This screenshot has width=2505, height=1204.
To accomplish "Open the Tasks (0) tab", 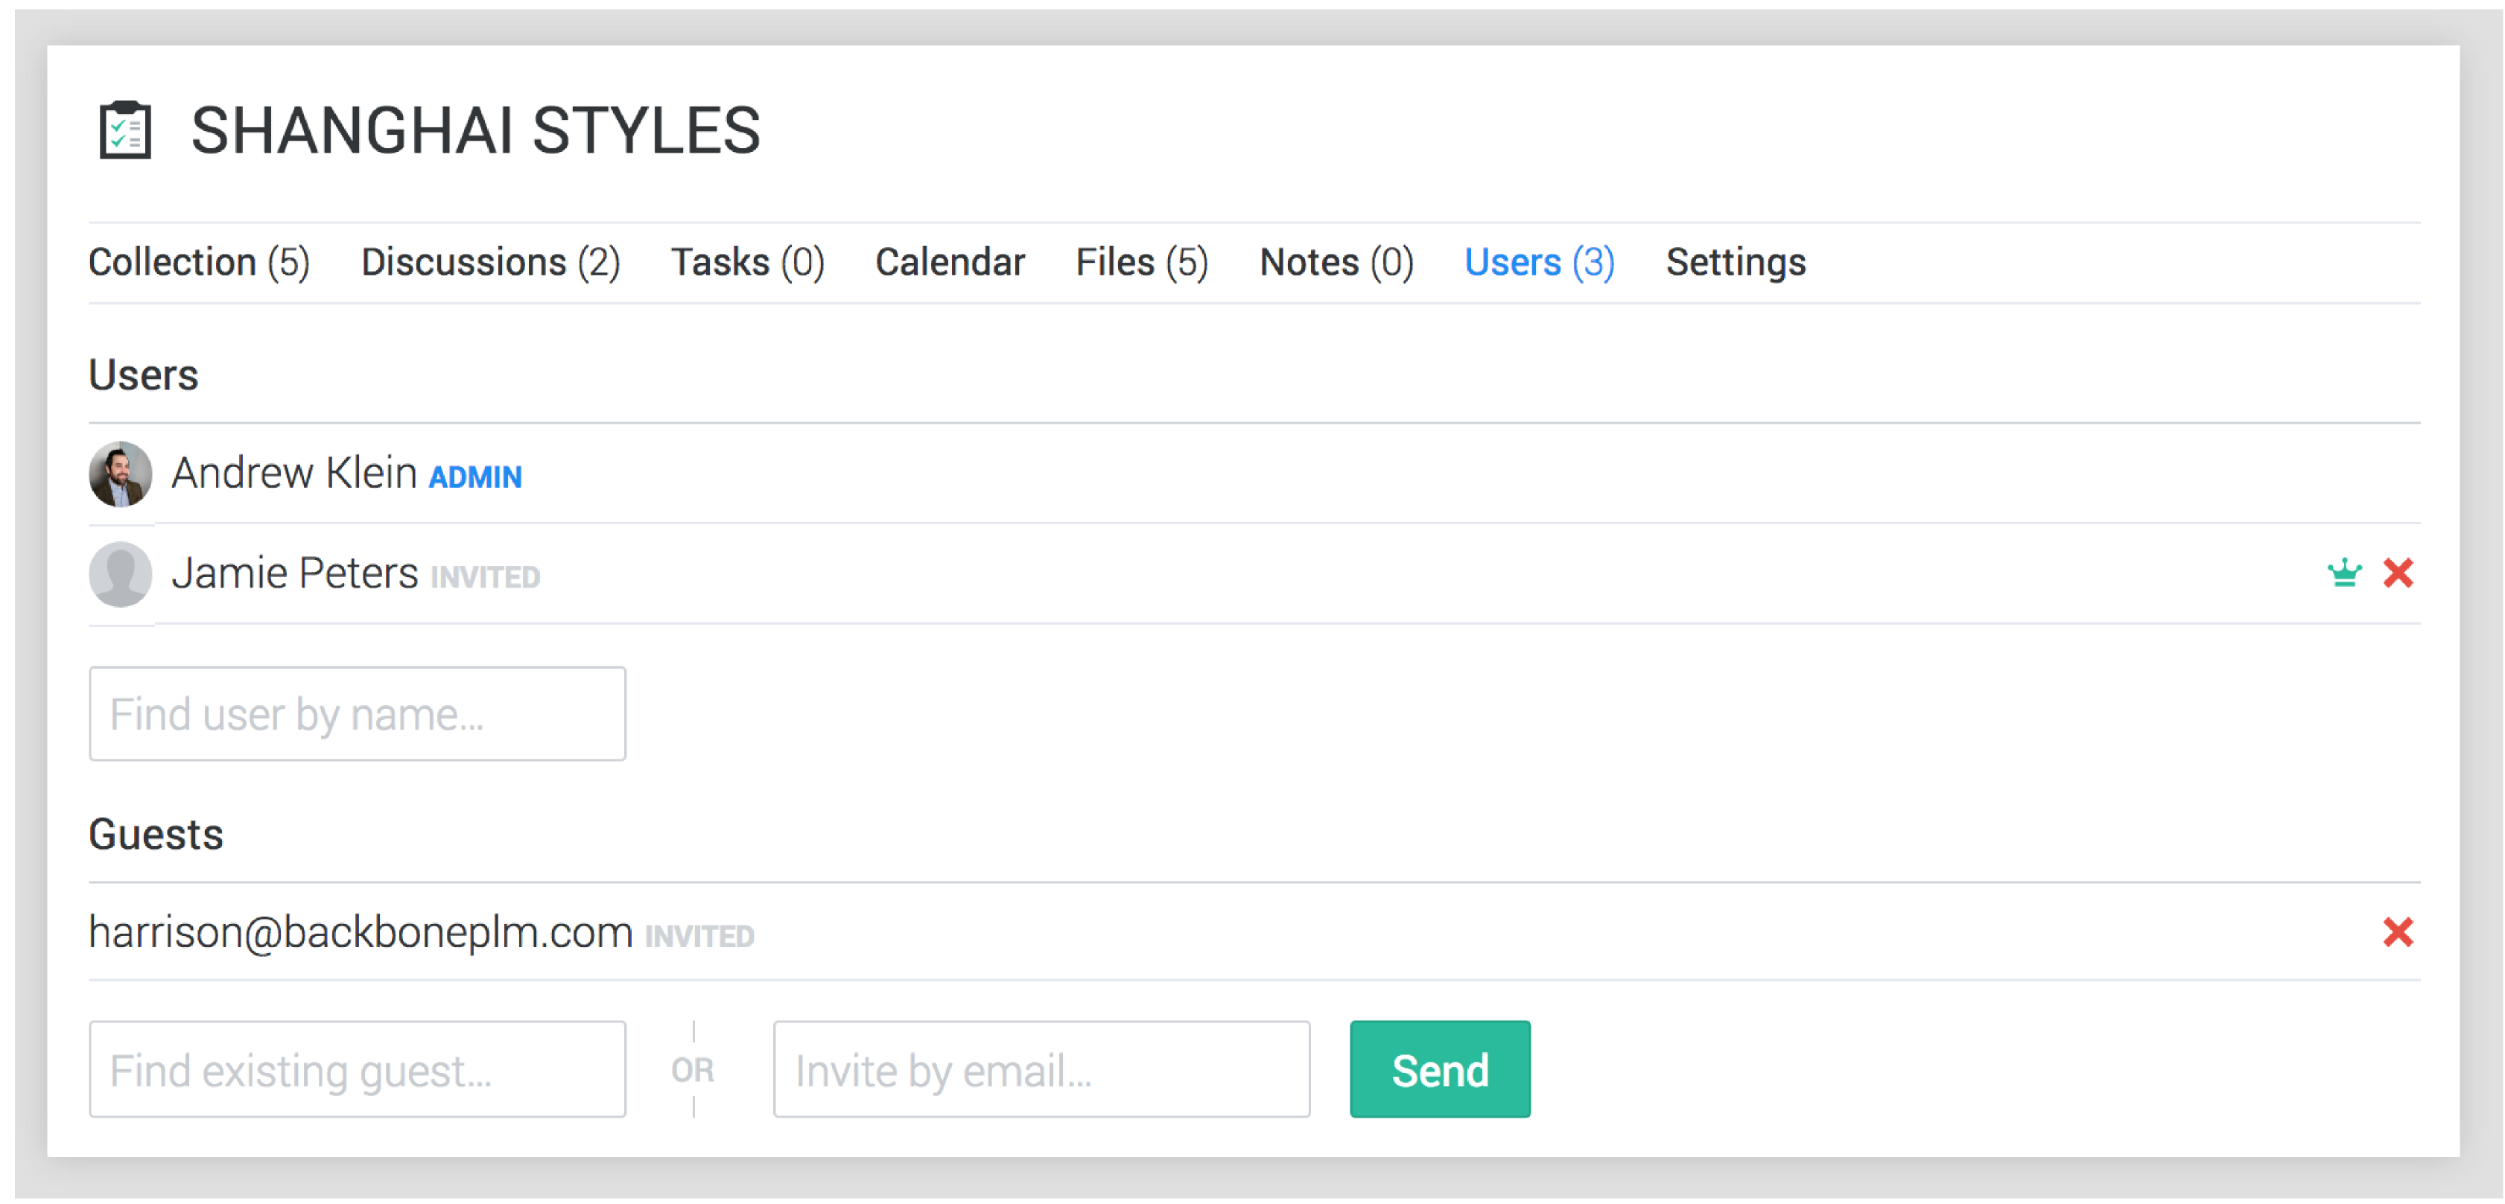I will pyautogui.click(x=747, y=262).
